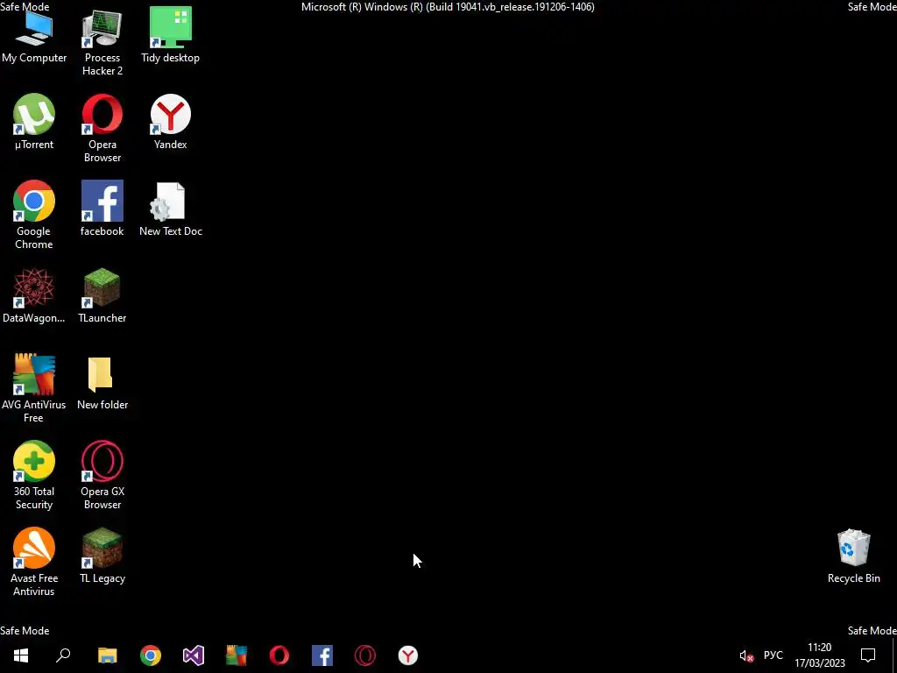Open Facebook from the taskbar
The image size is (897, 673).
(x=322, y=655)
